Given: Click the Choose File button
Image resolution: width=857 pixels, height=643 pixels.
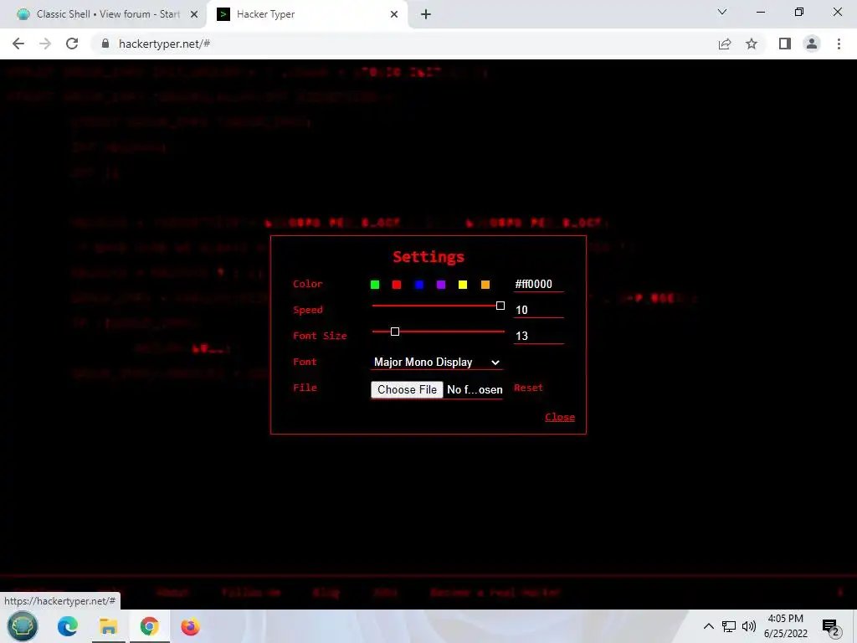Looking at the screenshot, I should point(407,389).
